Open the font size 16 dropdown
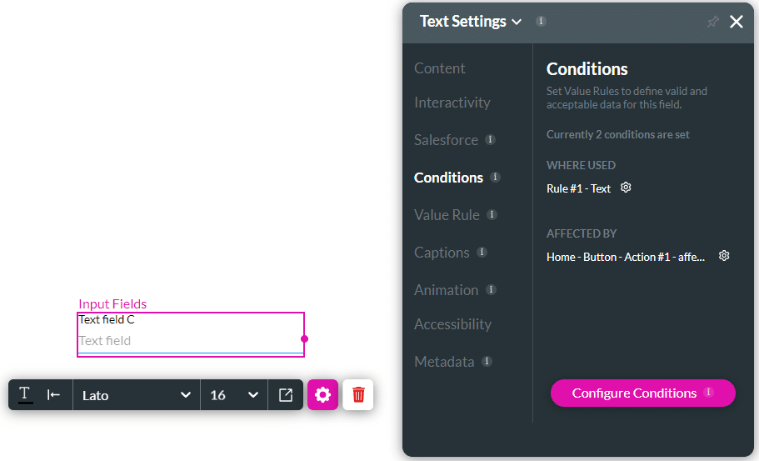Screen dimensions: 759x461 click(x=234, y=395)
